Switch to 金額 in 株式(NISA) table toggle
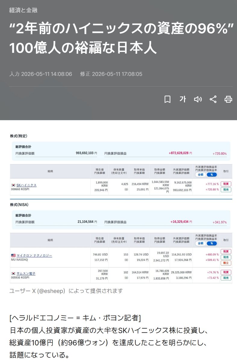This screenshot has width=237, height=362. pos(200,243)
